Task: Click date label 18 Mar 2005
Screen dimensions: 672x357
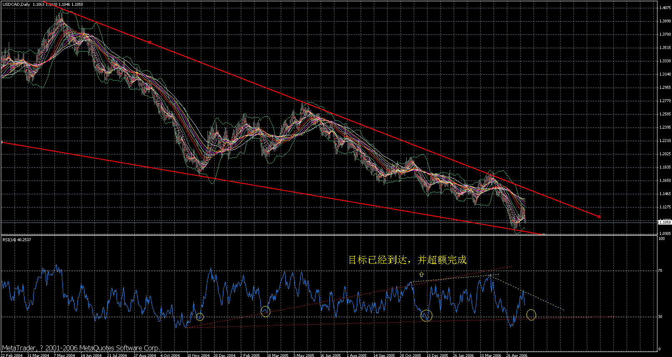Action: coord(278,355)
